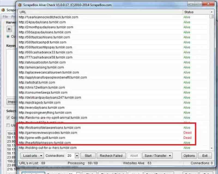This screenshot has width=218, height=174.
Task: Maximize the Alive Check window
Action: point(198,4)
